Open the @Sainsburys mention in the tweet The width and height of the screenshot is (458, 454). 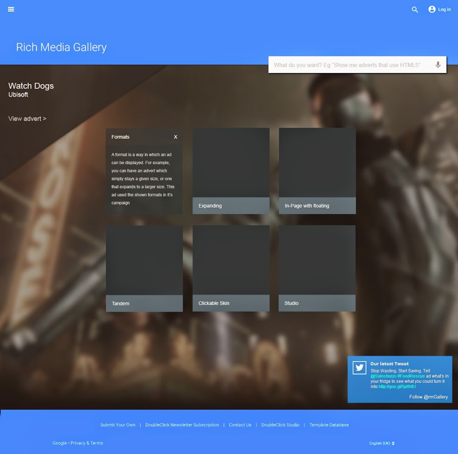383,376
